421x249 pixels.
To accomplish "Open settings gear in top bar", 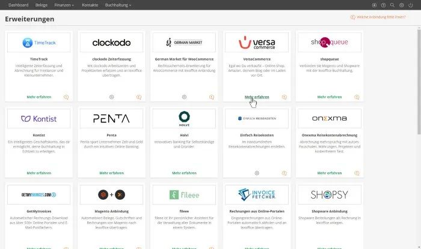I will pyautogui.click(x=402, y=5).
